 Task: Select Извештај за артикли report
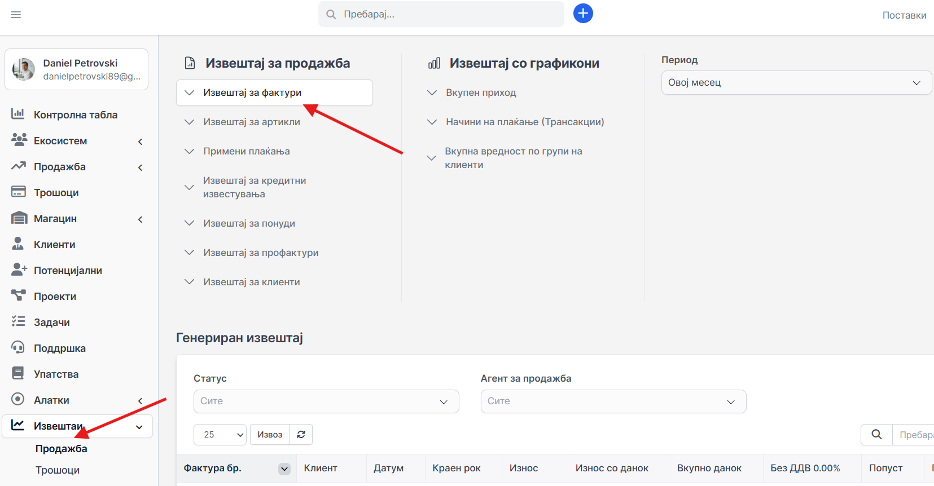[x=252, y=122]
